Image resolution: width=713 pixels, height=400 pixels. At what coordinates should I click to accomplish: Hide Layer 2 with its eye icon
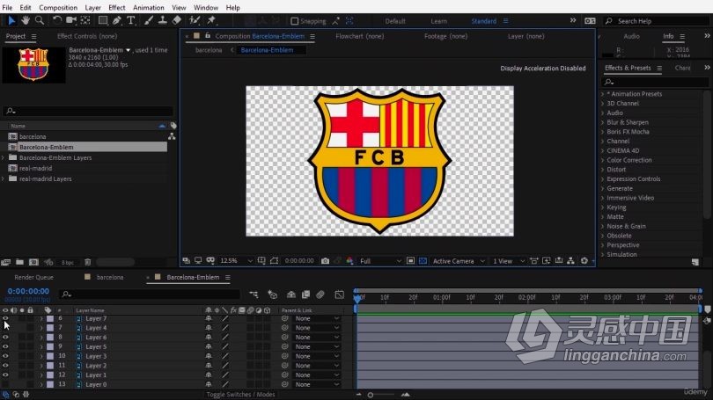pos(5,366)
